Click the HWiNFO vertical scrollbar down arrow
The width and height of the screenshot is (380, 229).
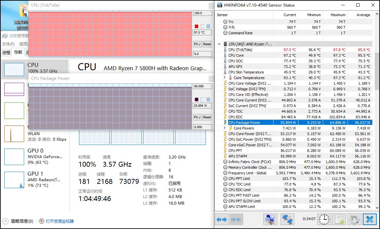coord(377,207)
